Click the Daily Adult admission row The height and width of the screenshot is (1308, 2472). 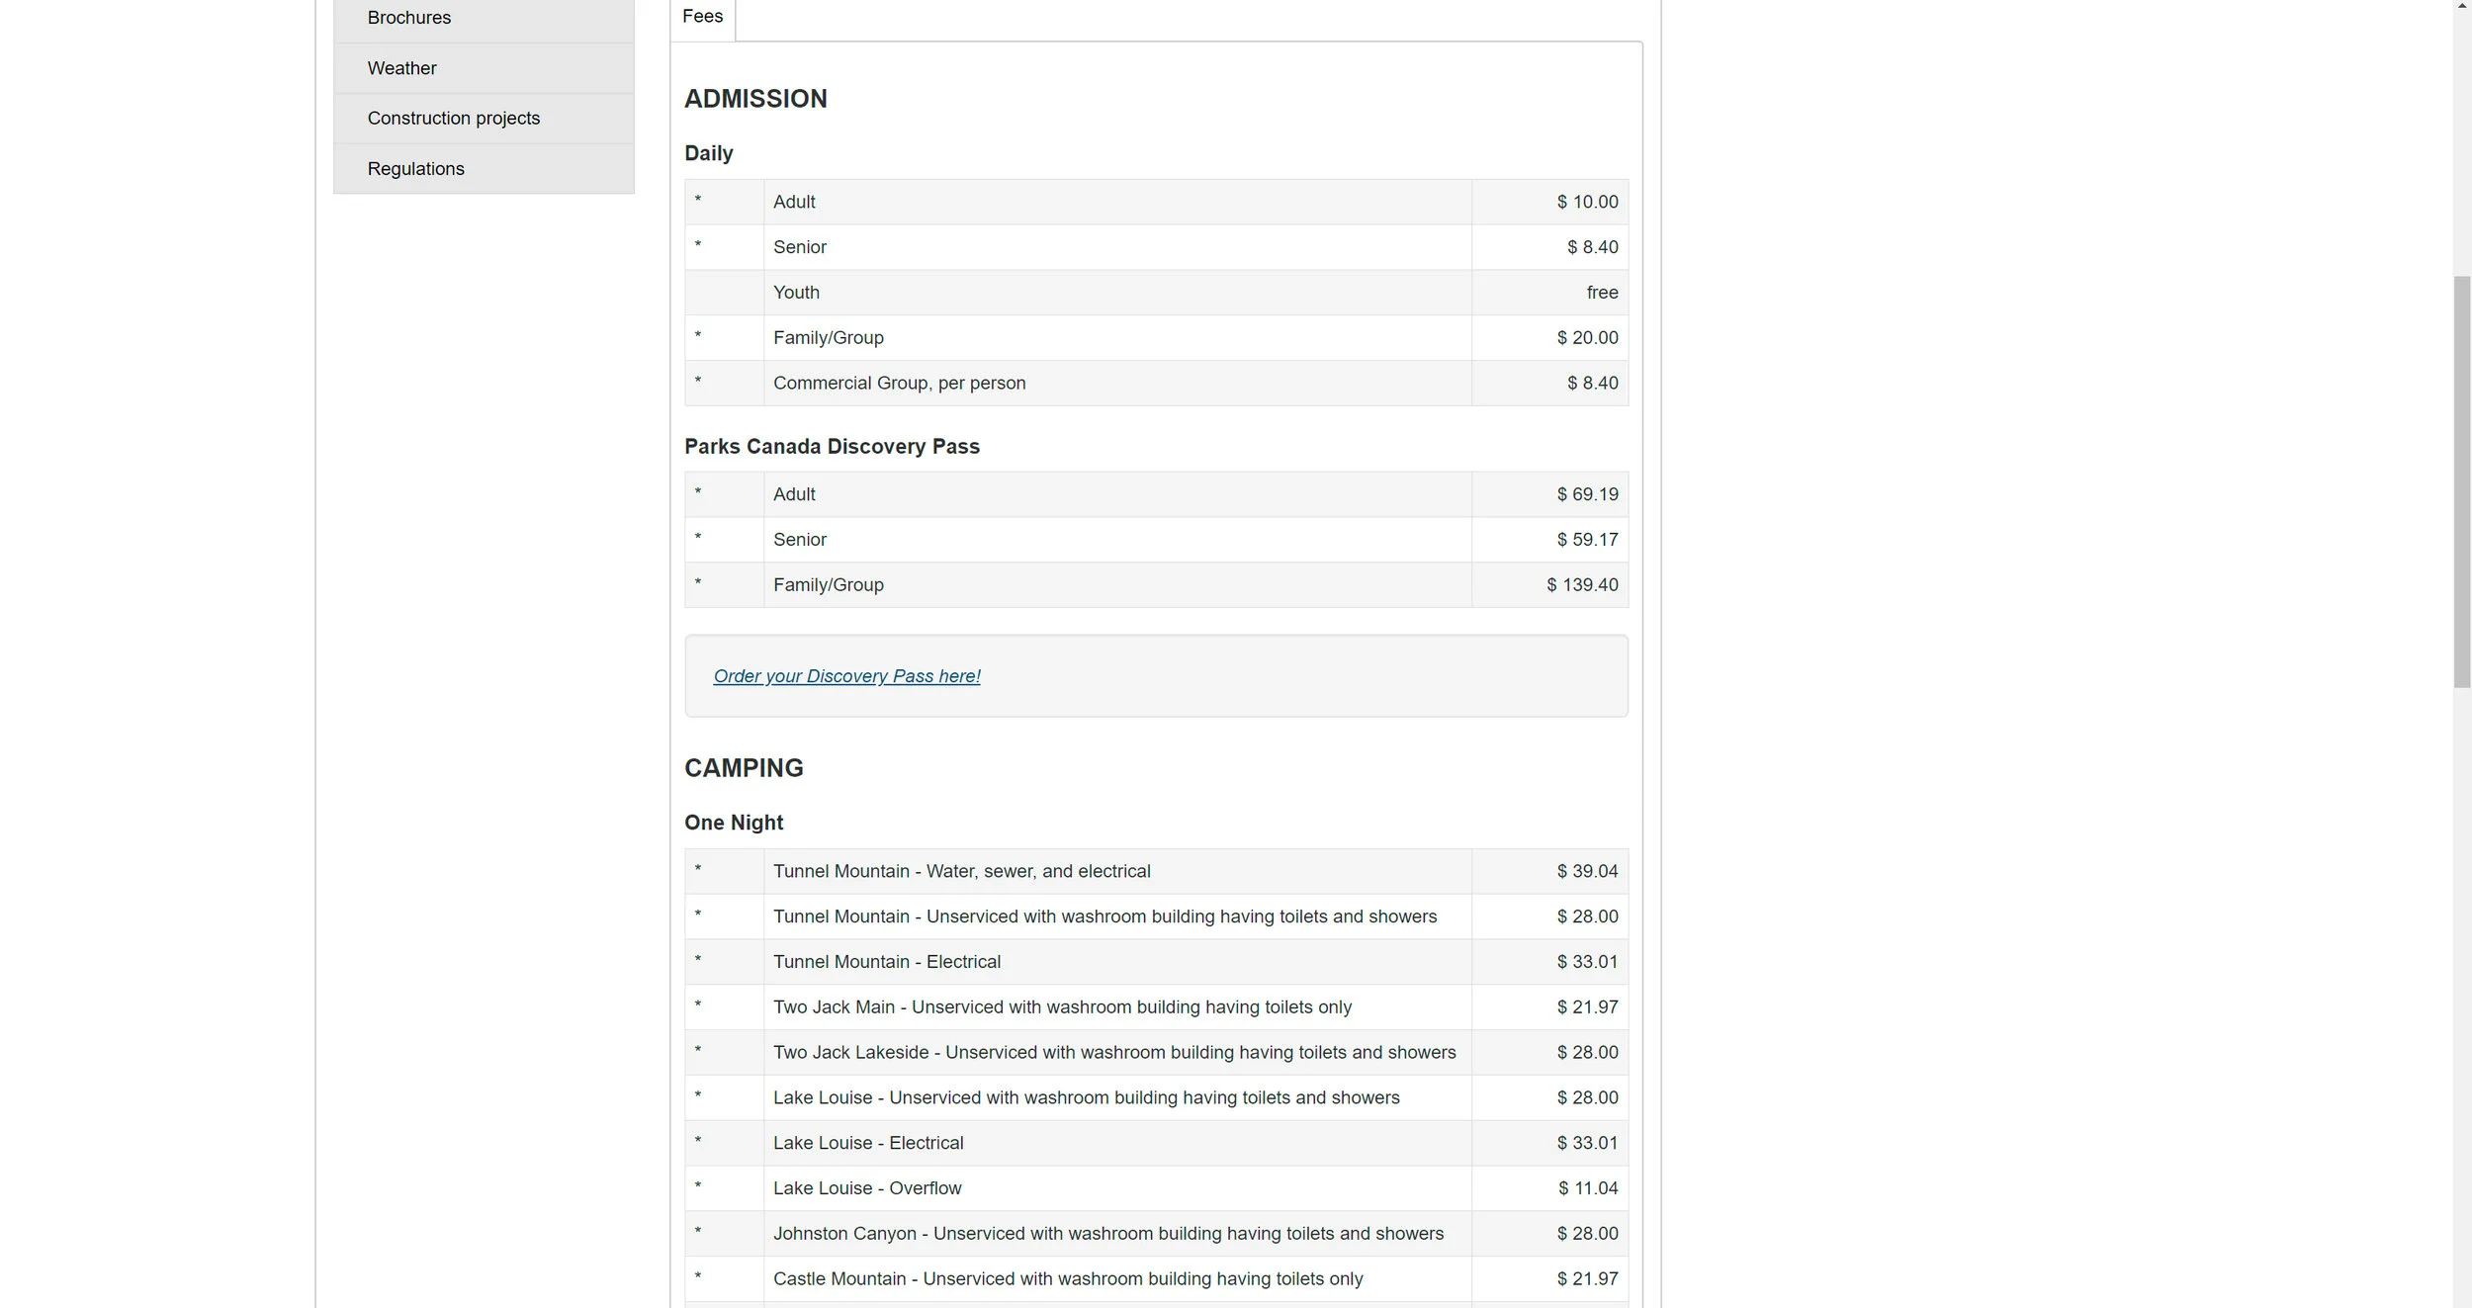click(x=1156, y=202)
